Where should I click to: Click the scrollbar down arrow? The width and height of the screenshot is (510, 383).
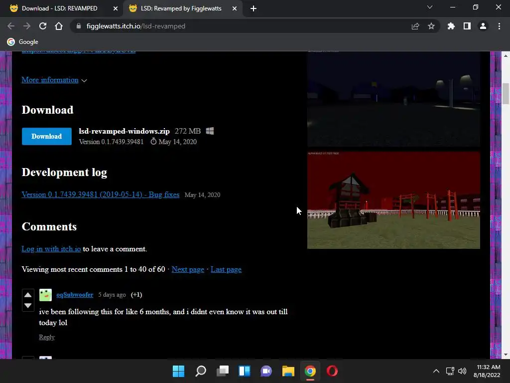[506, 355]
